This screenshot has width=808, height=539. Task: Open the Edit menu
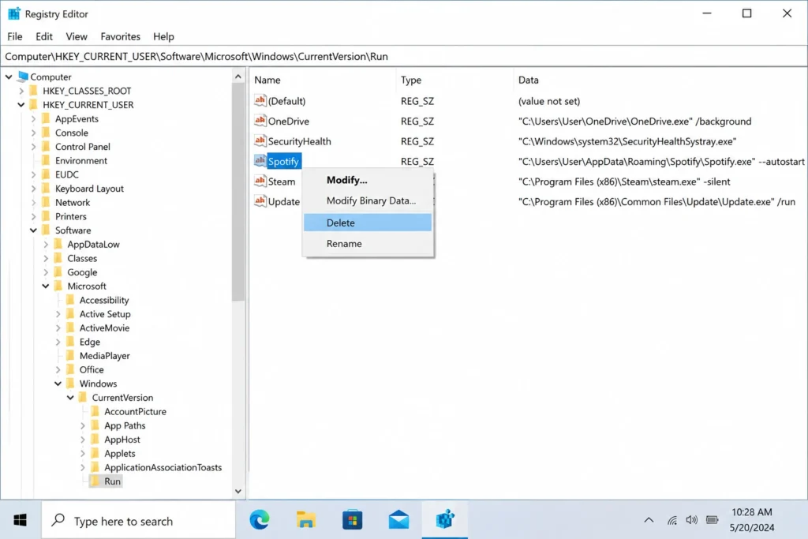click(44, 36)
